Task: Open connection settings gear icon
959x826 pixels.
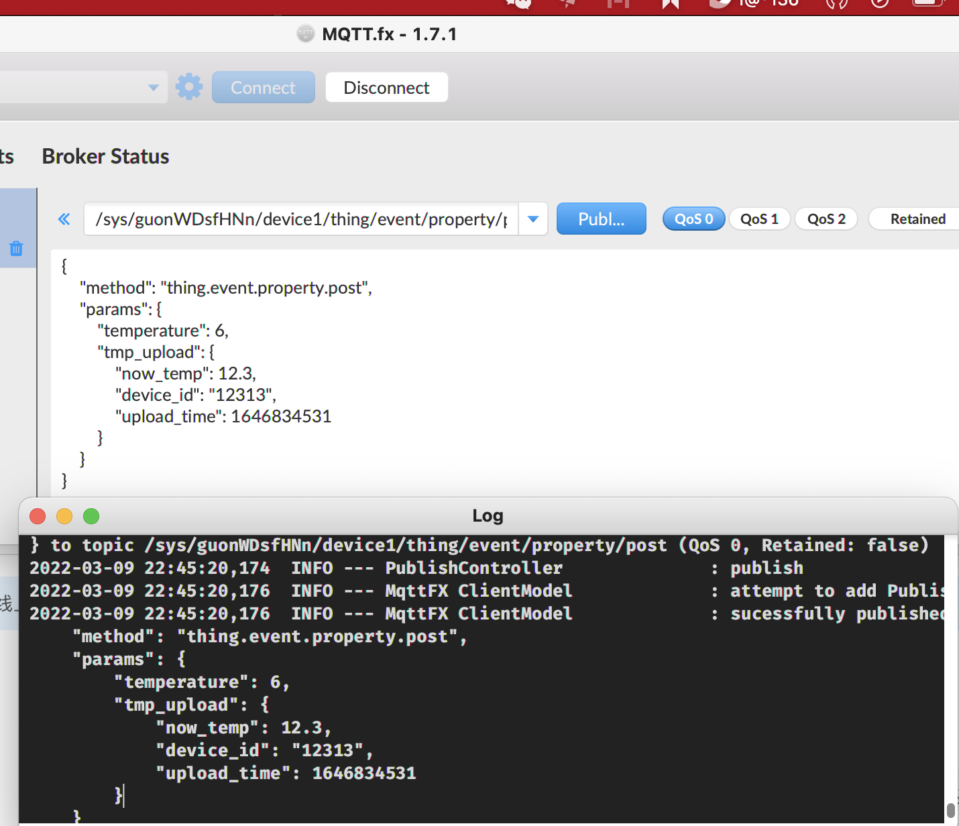Action: pos(189,87)
